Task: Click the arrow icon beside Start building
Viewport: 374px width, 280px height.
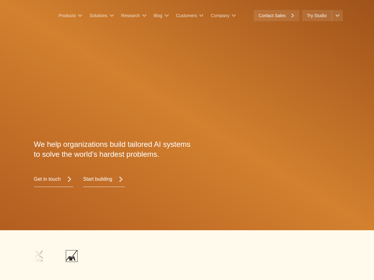Action: [x=121, y=179]
